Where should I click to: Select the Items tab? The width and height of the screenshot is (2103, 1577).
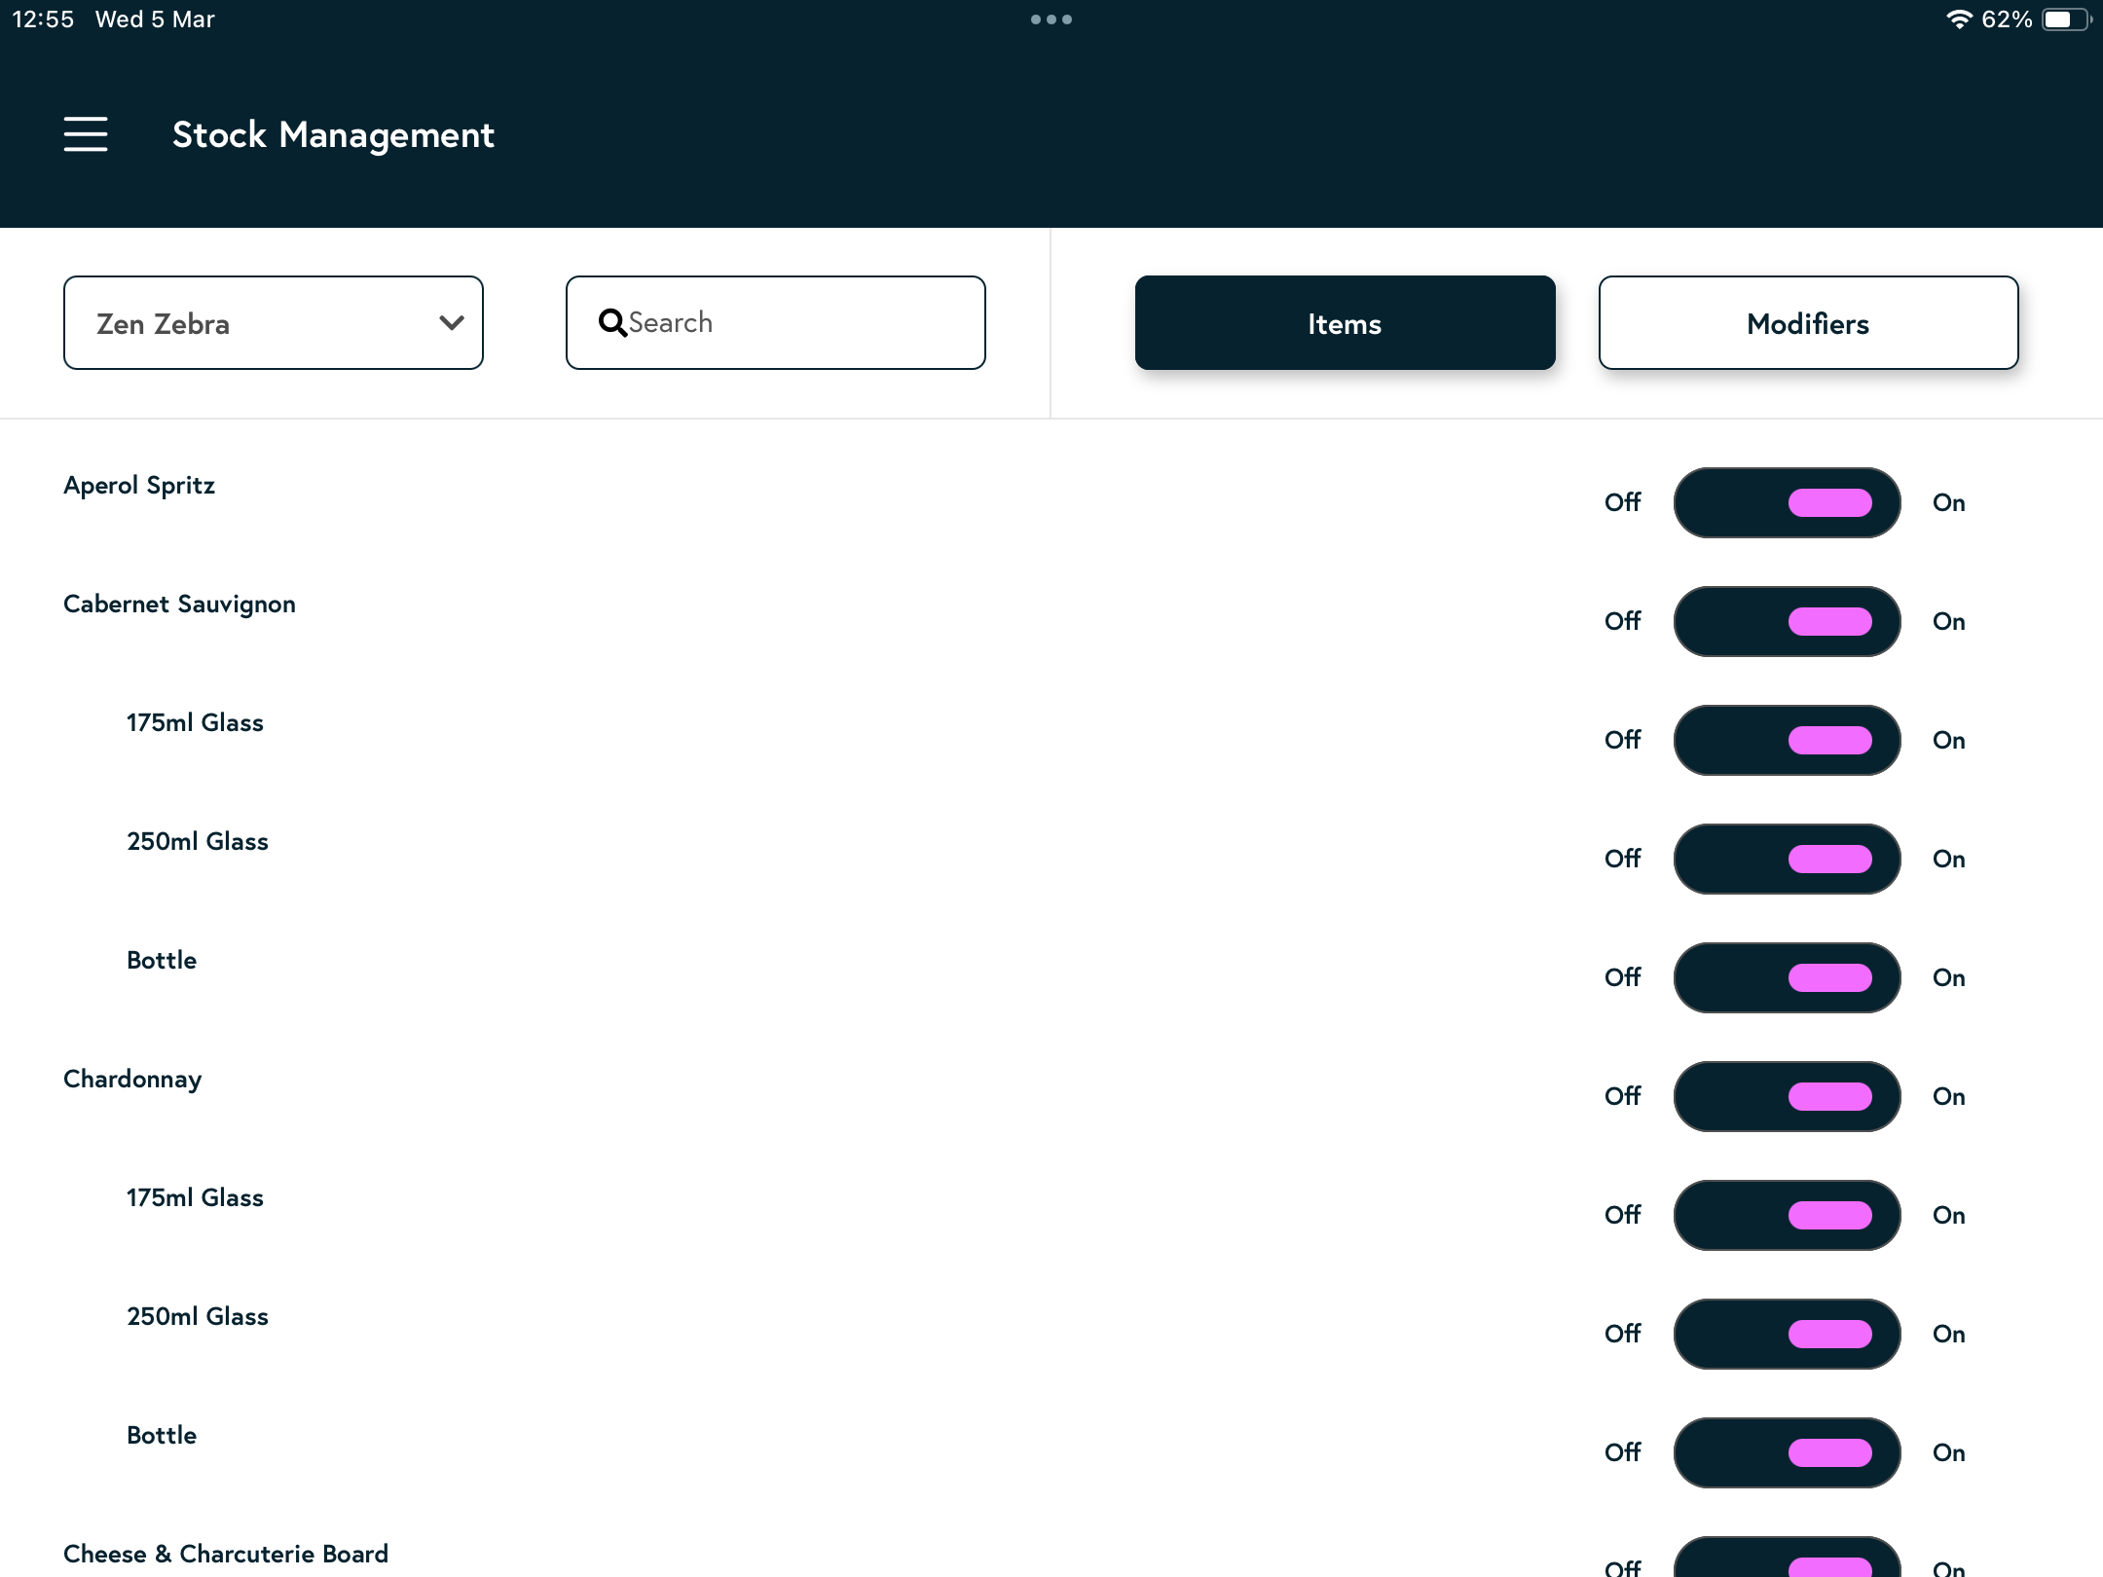tap(1345, 322)
